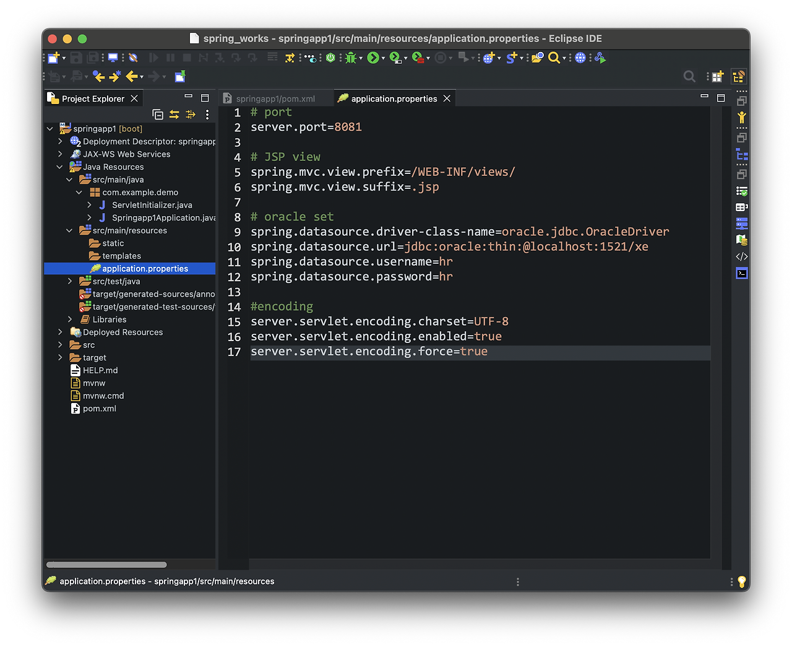Open the Outline view icon in right sidebar
This screenshot has width=792, height=647.
[741, 155]
